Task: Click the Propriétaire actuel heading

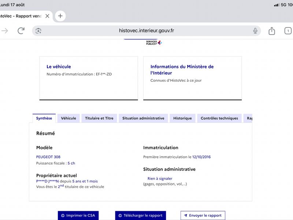Action: pyautogui.click(x=56, y=176)
